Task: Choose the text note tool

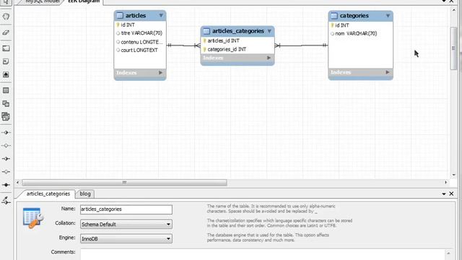Action: 6,61
